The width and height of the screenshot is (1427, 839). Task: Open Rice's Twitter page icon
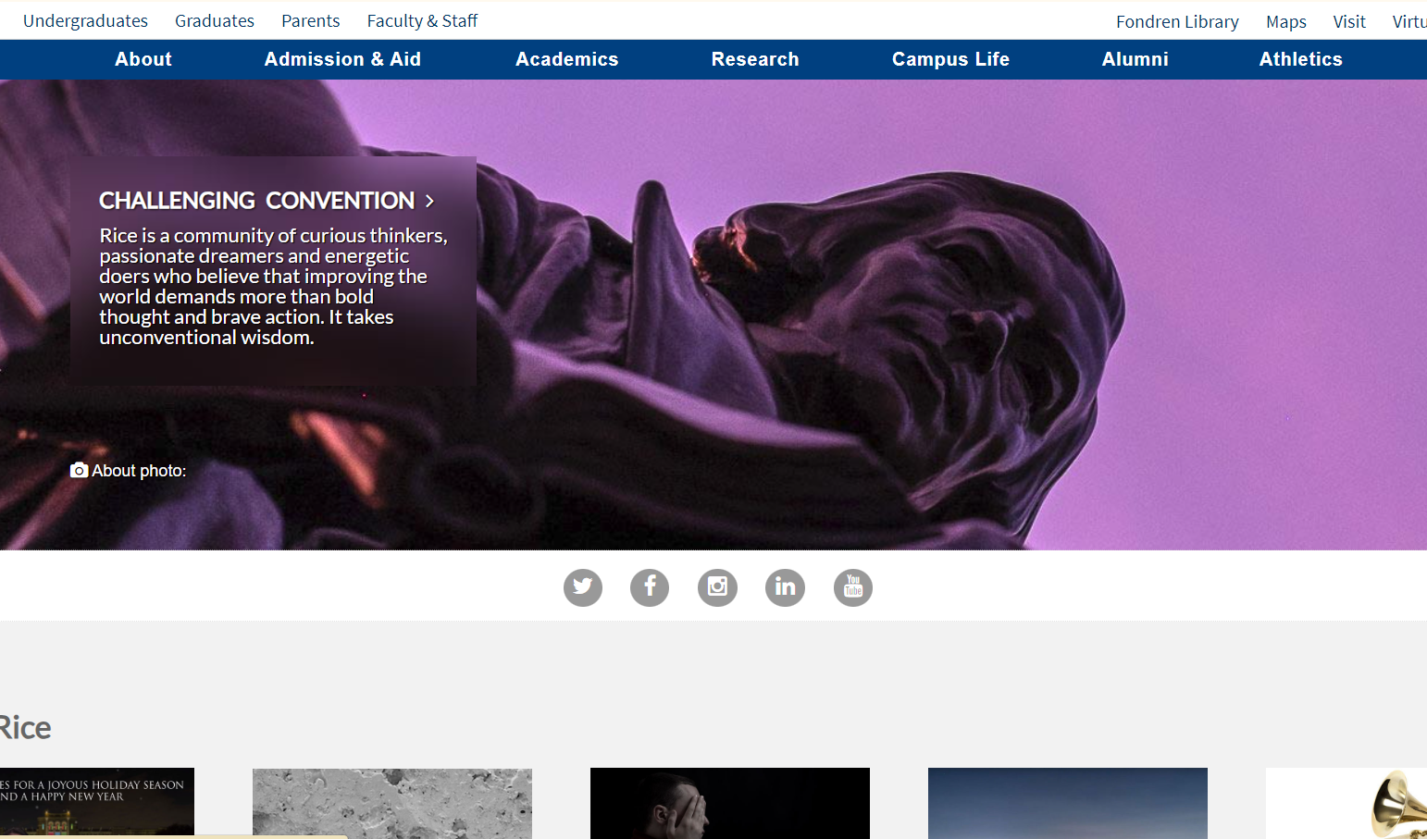click(x=583, y=587)
